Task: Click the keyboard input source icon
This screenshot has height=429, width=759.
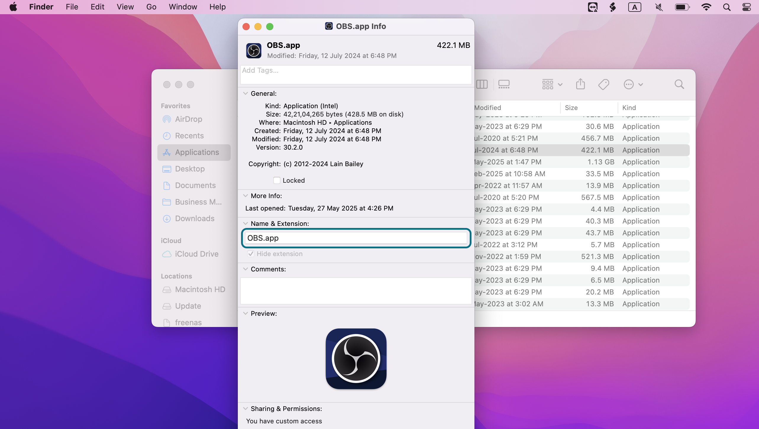Action: (x=635, y=7)
